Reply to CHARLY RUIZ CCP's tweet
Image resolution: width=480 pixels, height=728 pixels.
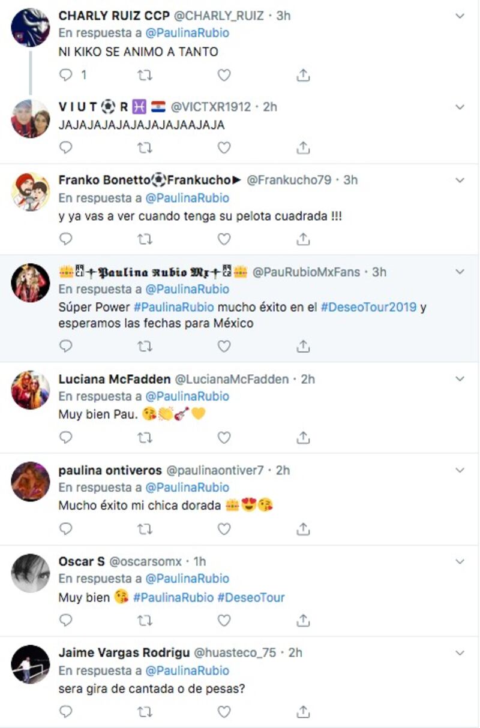(x=66, y=75)
